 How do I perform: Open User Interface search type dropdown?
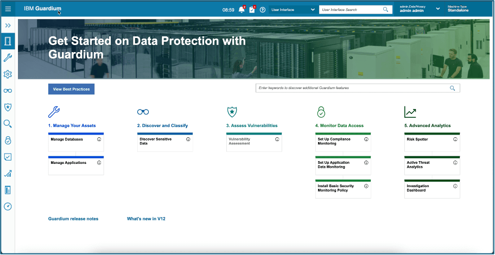(293, 10)
